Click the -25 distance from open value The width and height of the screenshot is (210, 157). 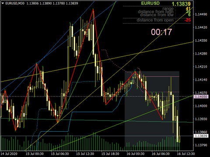coord(187,20)
